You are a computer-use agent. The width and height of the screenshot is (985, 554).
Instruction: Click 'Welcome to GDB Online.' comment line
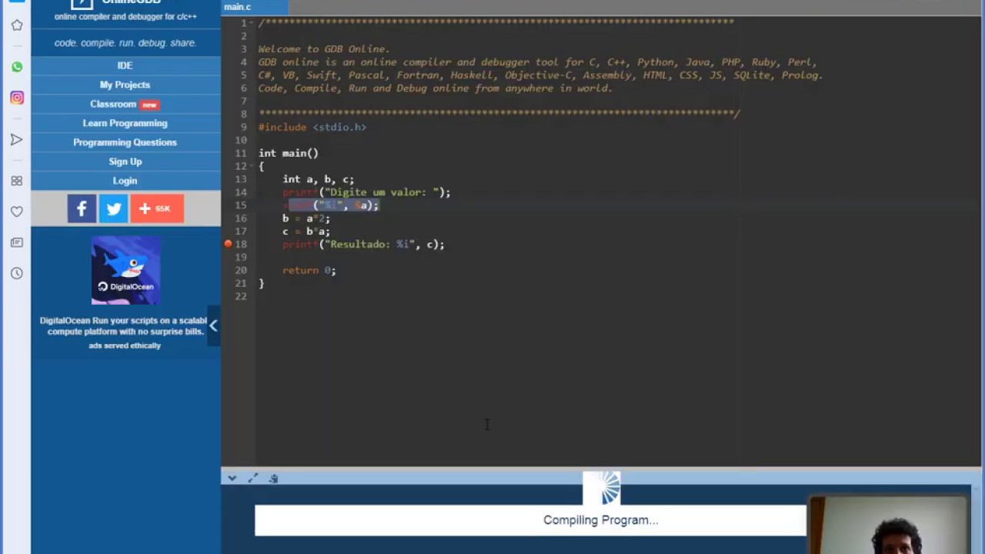point(324,49)
